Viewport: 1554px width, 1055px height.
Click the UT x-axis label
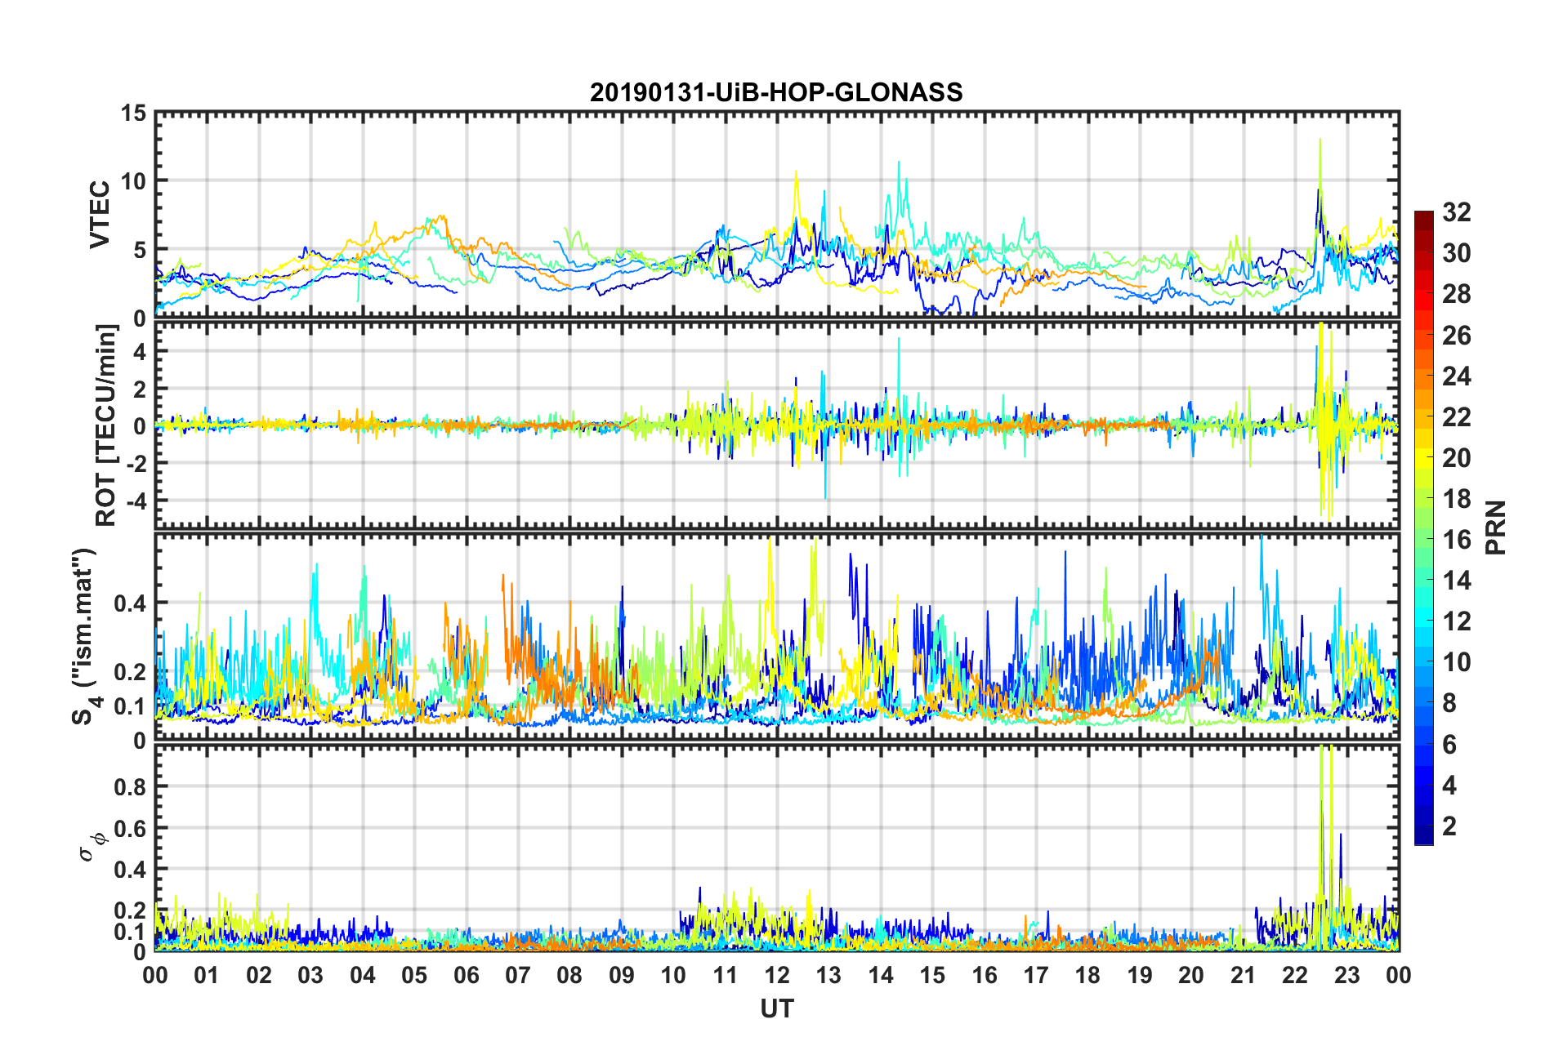point(777,1009)
